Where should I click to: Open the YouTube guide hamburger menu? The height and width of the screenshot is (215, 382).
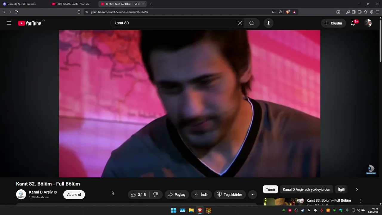pyautogui.click(x=9, y=23)
